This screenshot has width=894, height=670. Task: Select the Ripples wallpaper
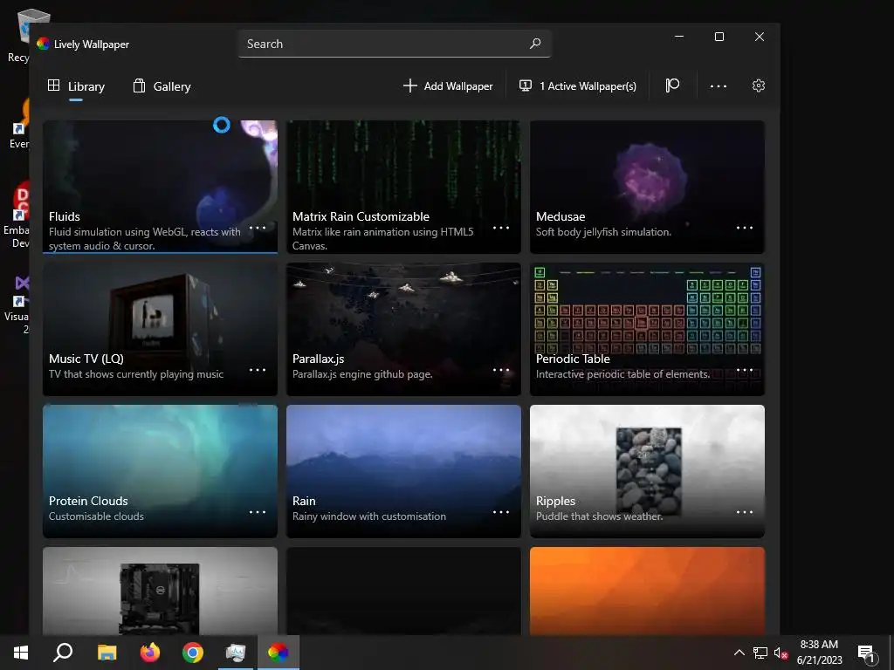click(647, 471)
